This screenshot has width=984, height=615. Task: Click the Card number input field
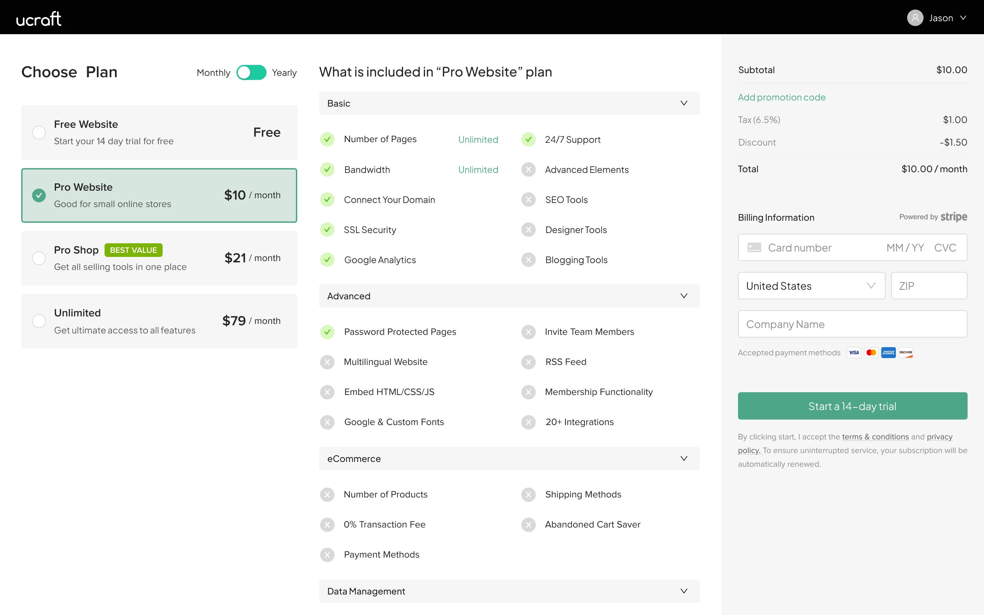tap(852, 247)
